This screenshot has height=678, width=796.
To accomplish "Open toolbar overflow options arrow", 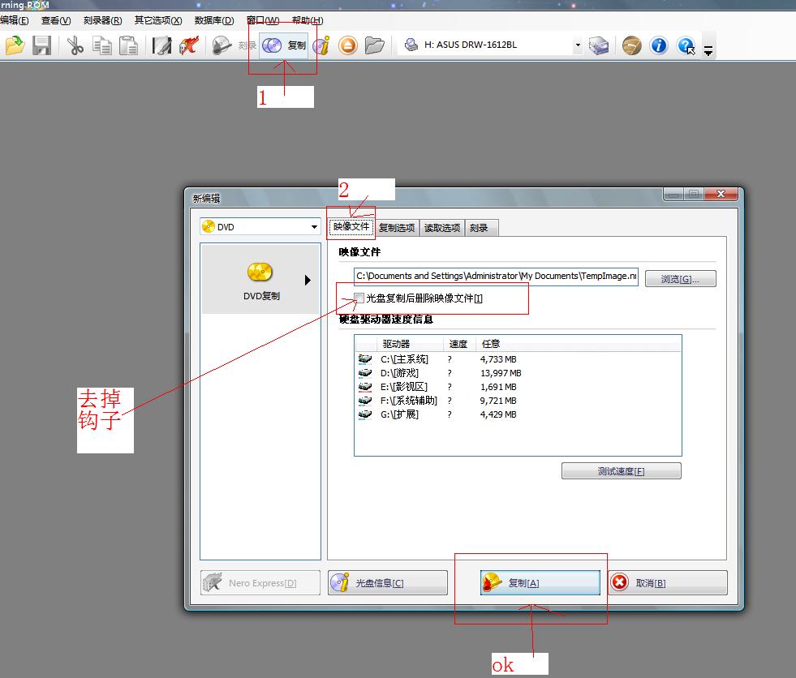I will (x=708, y=50).
